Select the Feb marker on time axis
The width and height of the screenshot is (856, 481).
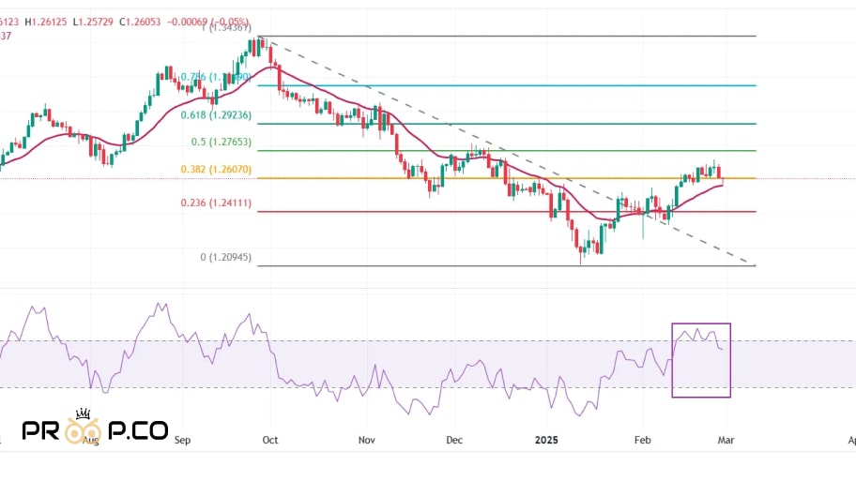[x=643, y=440]
